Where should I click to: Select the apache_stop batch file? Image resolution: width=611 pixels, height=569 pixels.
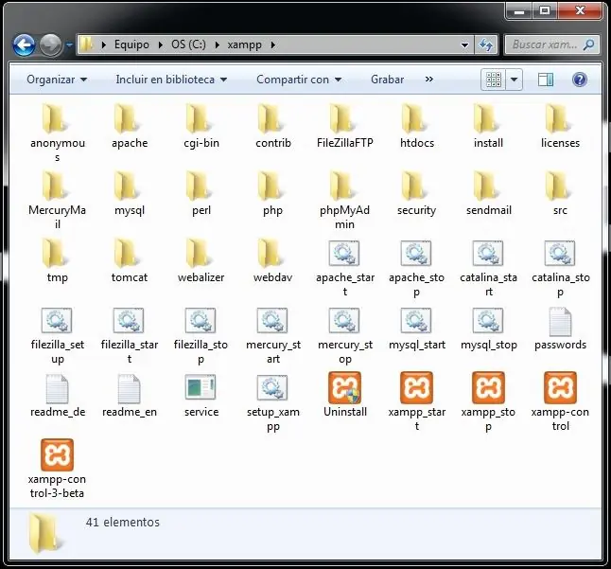click(x=416, y=254)
